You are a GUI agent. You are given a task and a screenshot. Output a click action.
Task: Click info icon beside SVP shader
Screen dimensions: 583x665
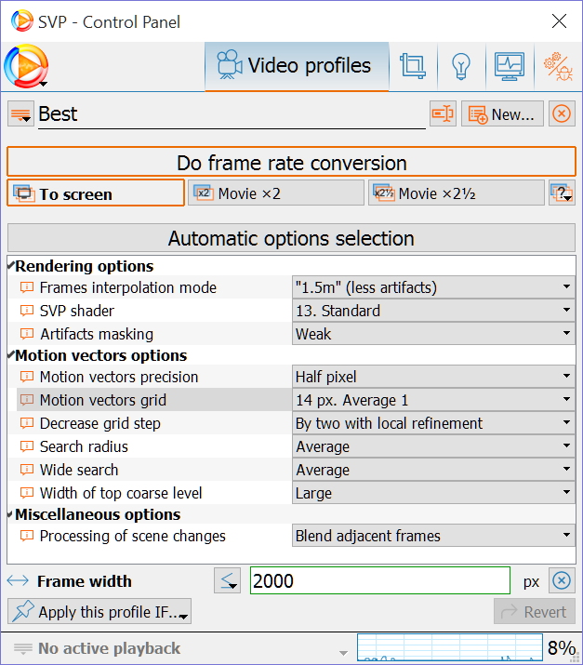pos(27,311)
